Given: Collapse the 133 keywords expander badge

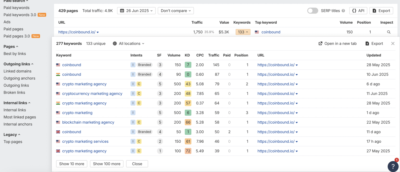Looking at the screenshot, I should (243, 32).
